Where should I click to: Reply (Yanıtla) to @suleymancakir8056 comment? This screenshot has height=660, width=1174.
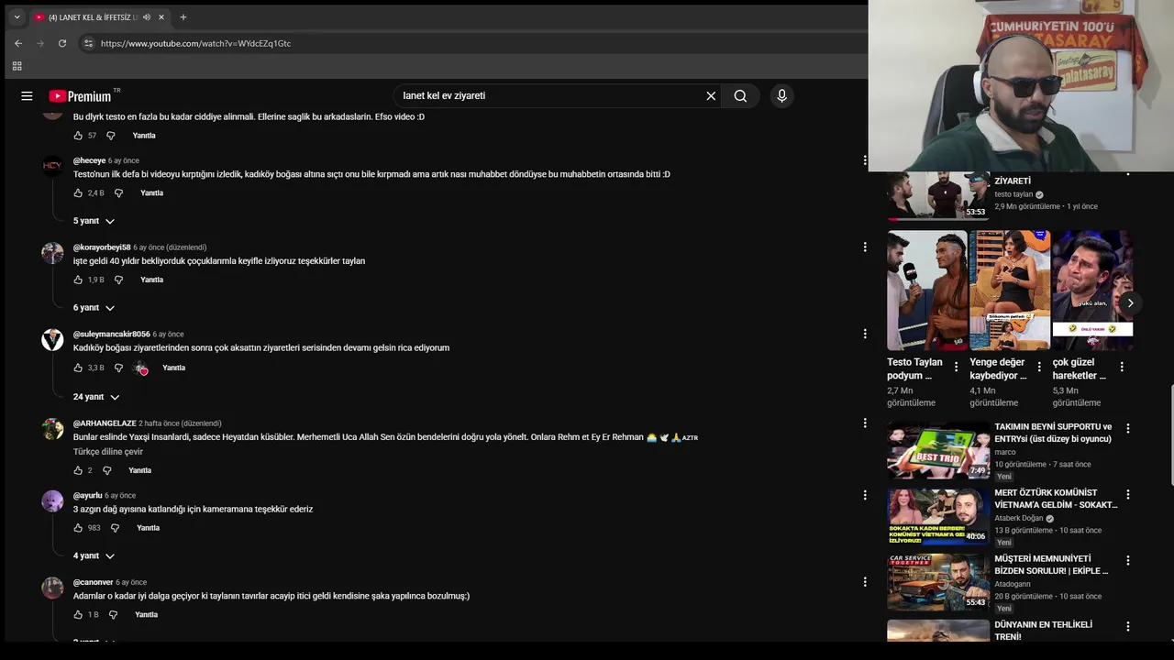click(173, 368)
